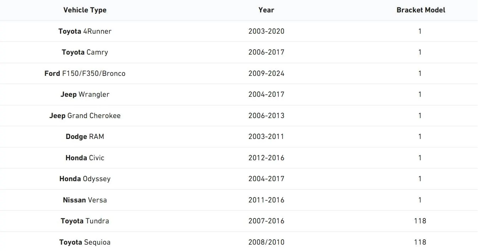Image resolution: width=478 pixels, height=251 pixels.
Task: Click the 2008/2010 year cell
Action: pyautogui.click(x=266, y=242)
